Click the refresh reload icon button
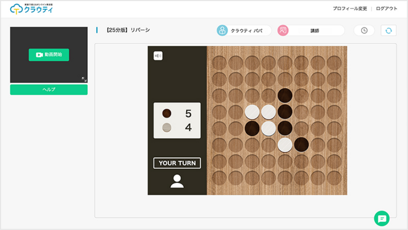This screenshot has height=230, width=408. 389,31
